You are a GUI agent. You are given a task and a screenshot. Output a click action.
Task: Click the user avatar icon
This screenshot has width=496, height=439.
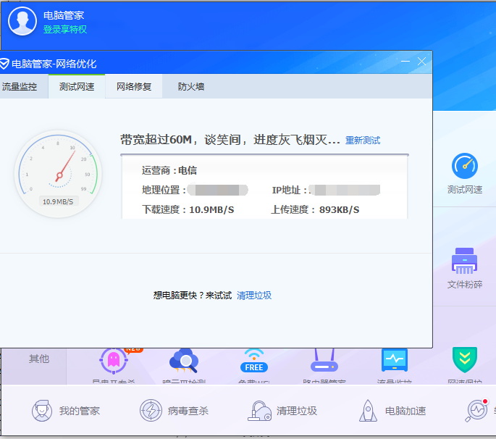(22, 21)
